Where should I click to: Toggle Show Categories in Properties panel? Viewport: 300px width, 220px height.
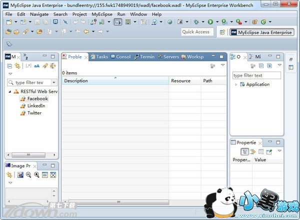(x=244, y=152)
